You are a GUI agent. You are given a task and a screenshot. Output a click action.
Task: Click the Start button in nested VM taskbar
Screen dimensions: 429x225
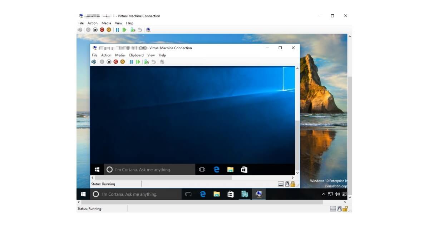coord(97,170)
